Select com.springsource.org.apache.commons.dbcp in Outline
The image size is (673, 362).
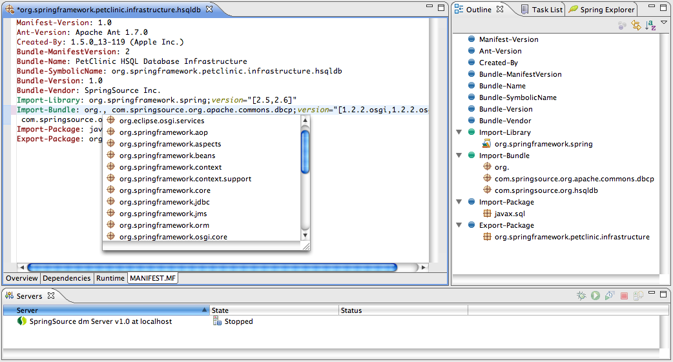(574, 179)
